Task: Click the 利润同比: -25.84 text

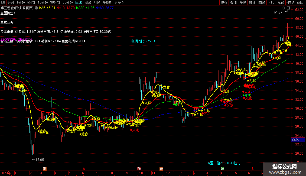Action: (143, 41)
